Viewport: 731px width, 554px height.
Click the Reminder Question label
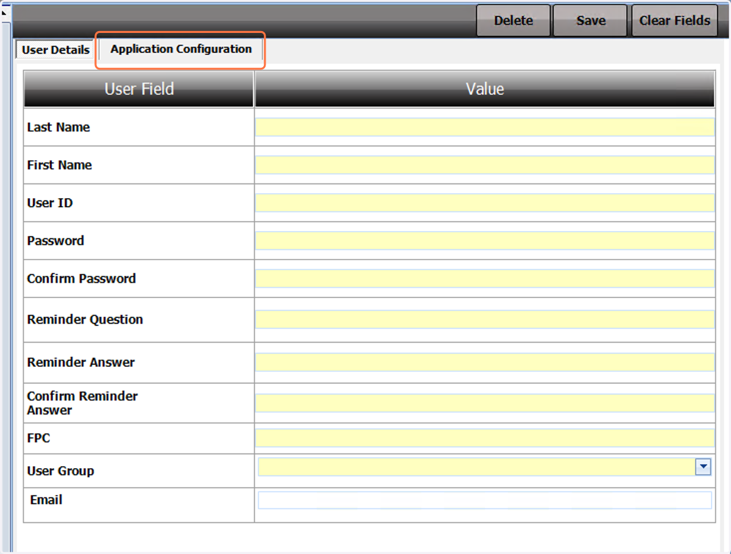[85, 319]
